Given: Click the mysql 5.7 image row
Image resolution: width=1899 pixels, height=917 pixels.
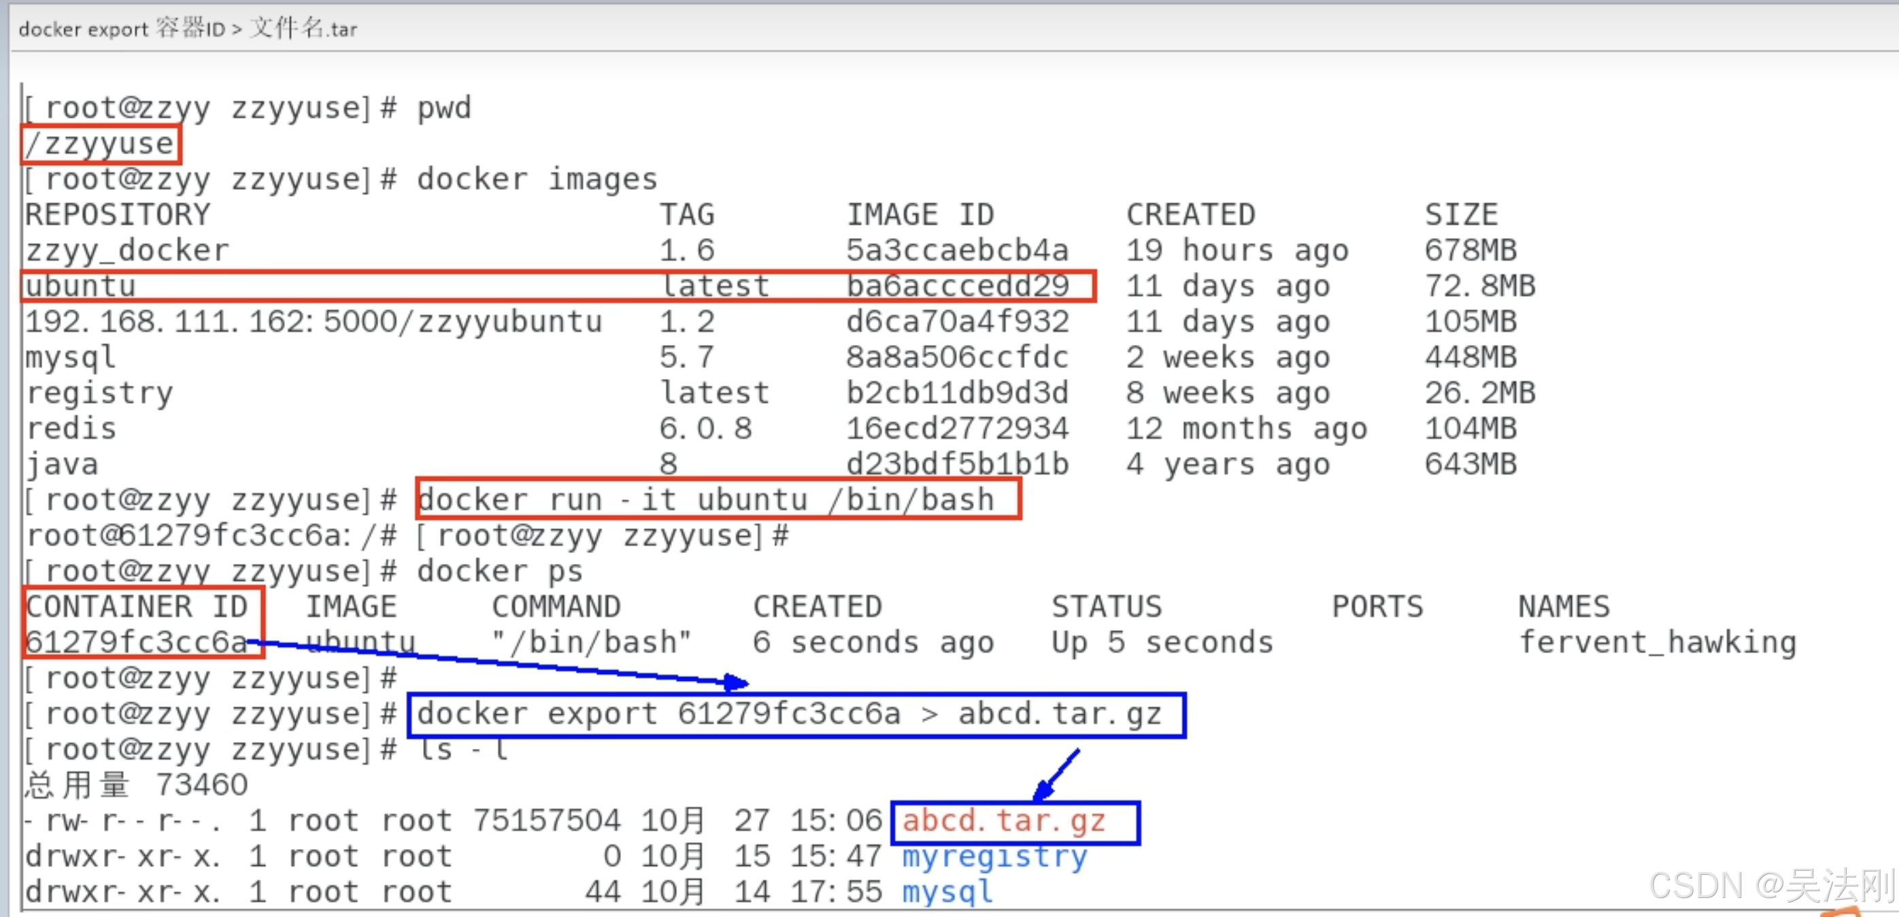Looking at the screenshot, I should point(70,358).
